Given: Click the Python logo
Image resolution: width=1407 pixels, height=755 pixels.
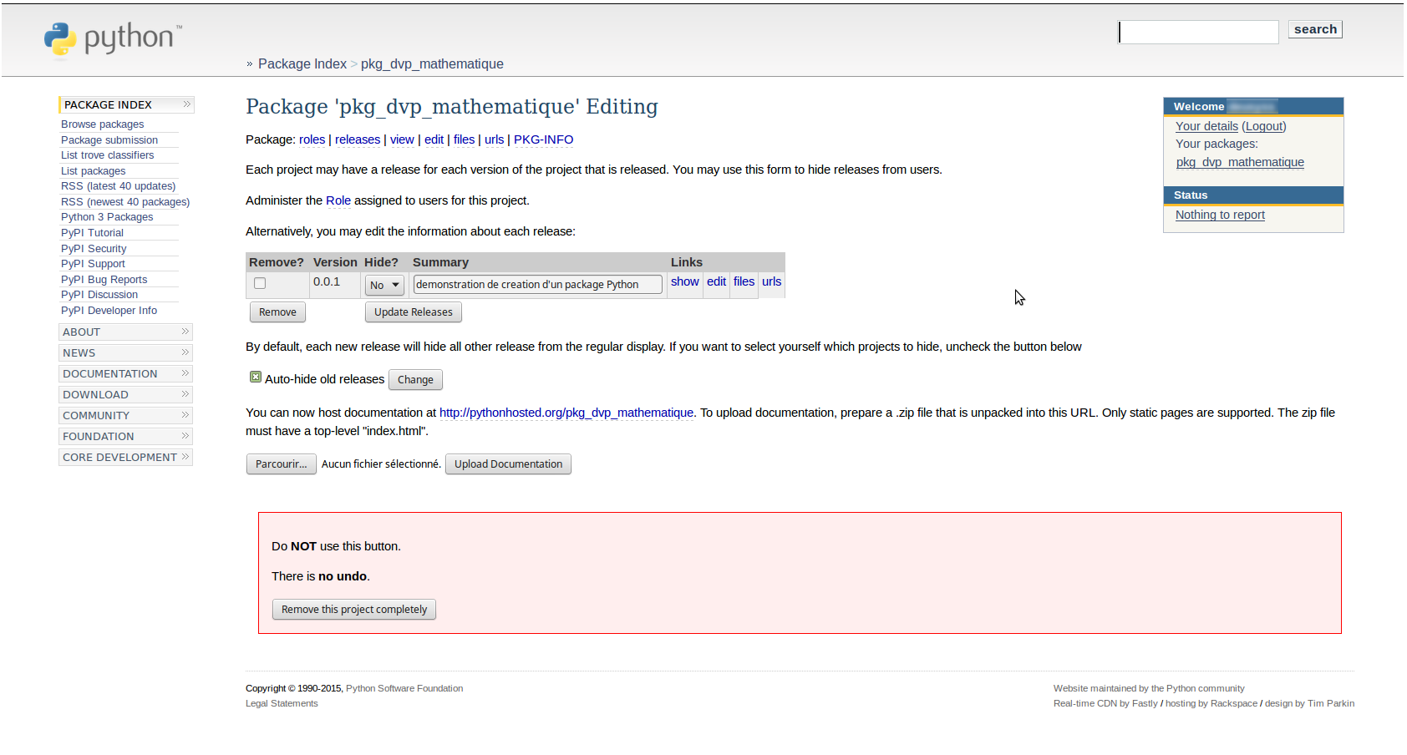Looking at the screenshot, I should click(112, 38).
